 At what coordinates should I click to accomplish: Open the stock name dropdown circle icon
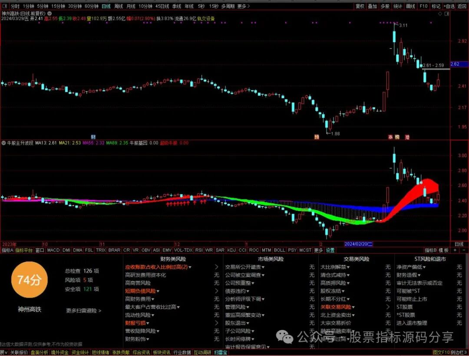pyautogui.click(x=50, y=13)
